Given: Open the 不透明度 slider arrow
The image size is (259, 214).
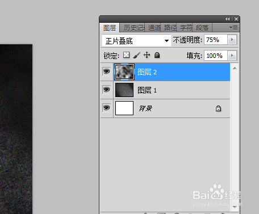Looking at the screenshot, I should click(x=232, y=40).
